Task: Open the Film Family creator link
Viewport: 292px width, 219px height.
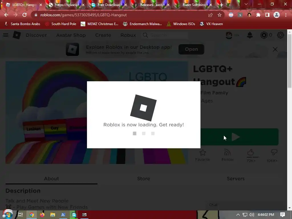Action: tap(214, 93)
